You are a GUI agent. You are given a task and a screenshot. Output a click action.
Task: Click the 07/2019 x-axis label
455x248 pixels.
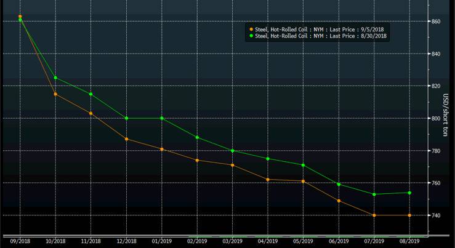[x=374, y=241]
